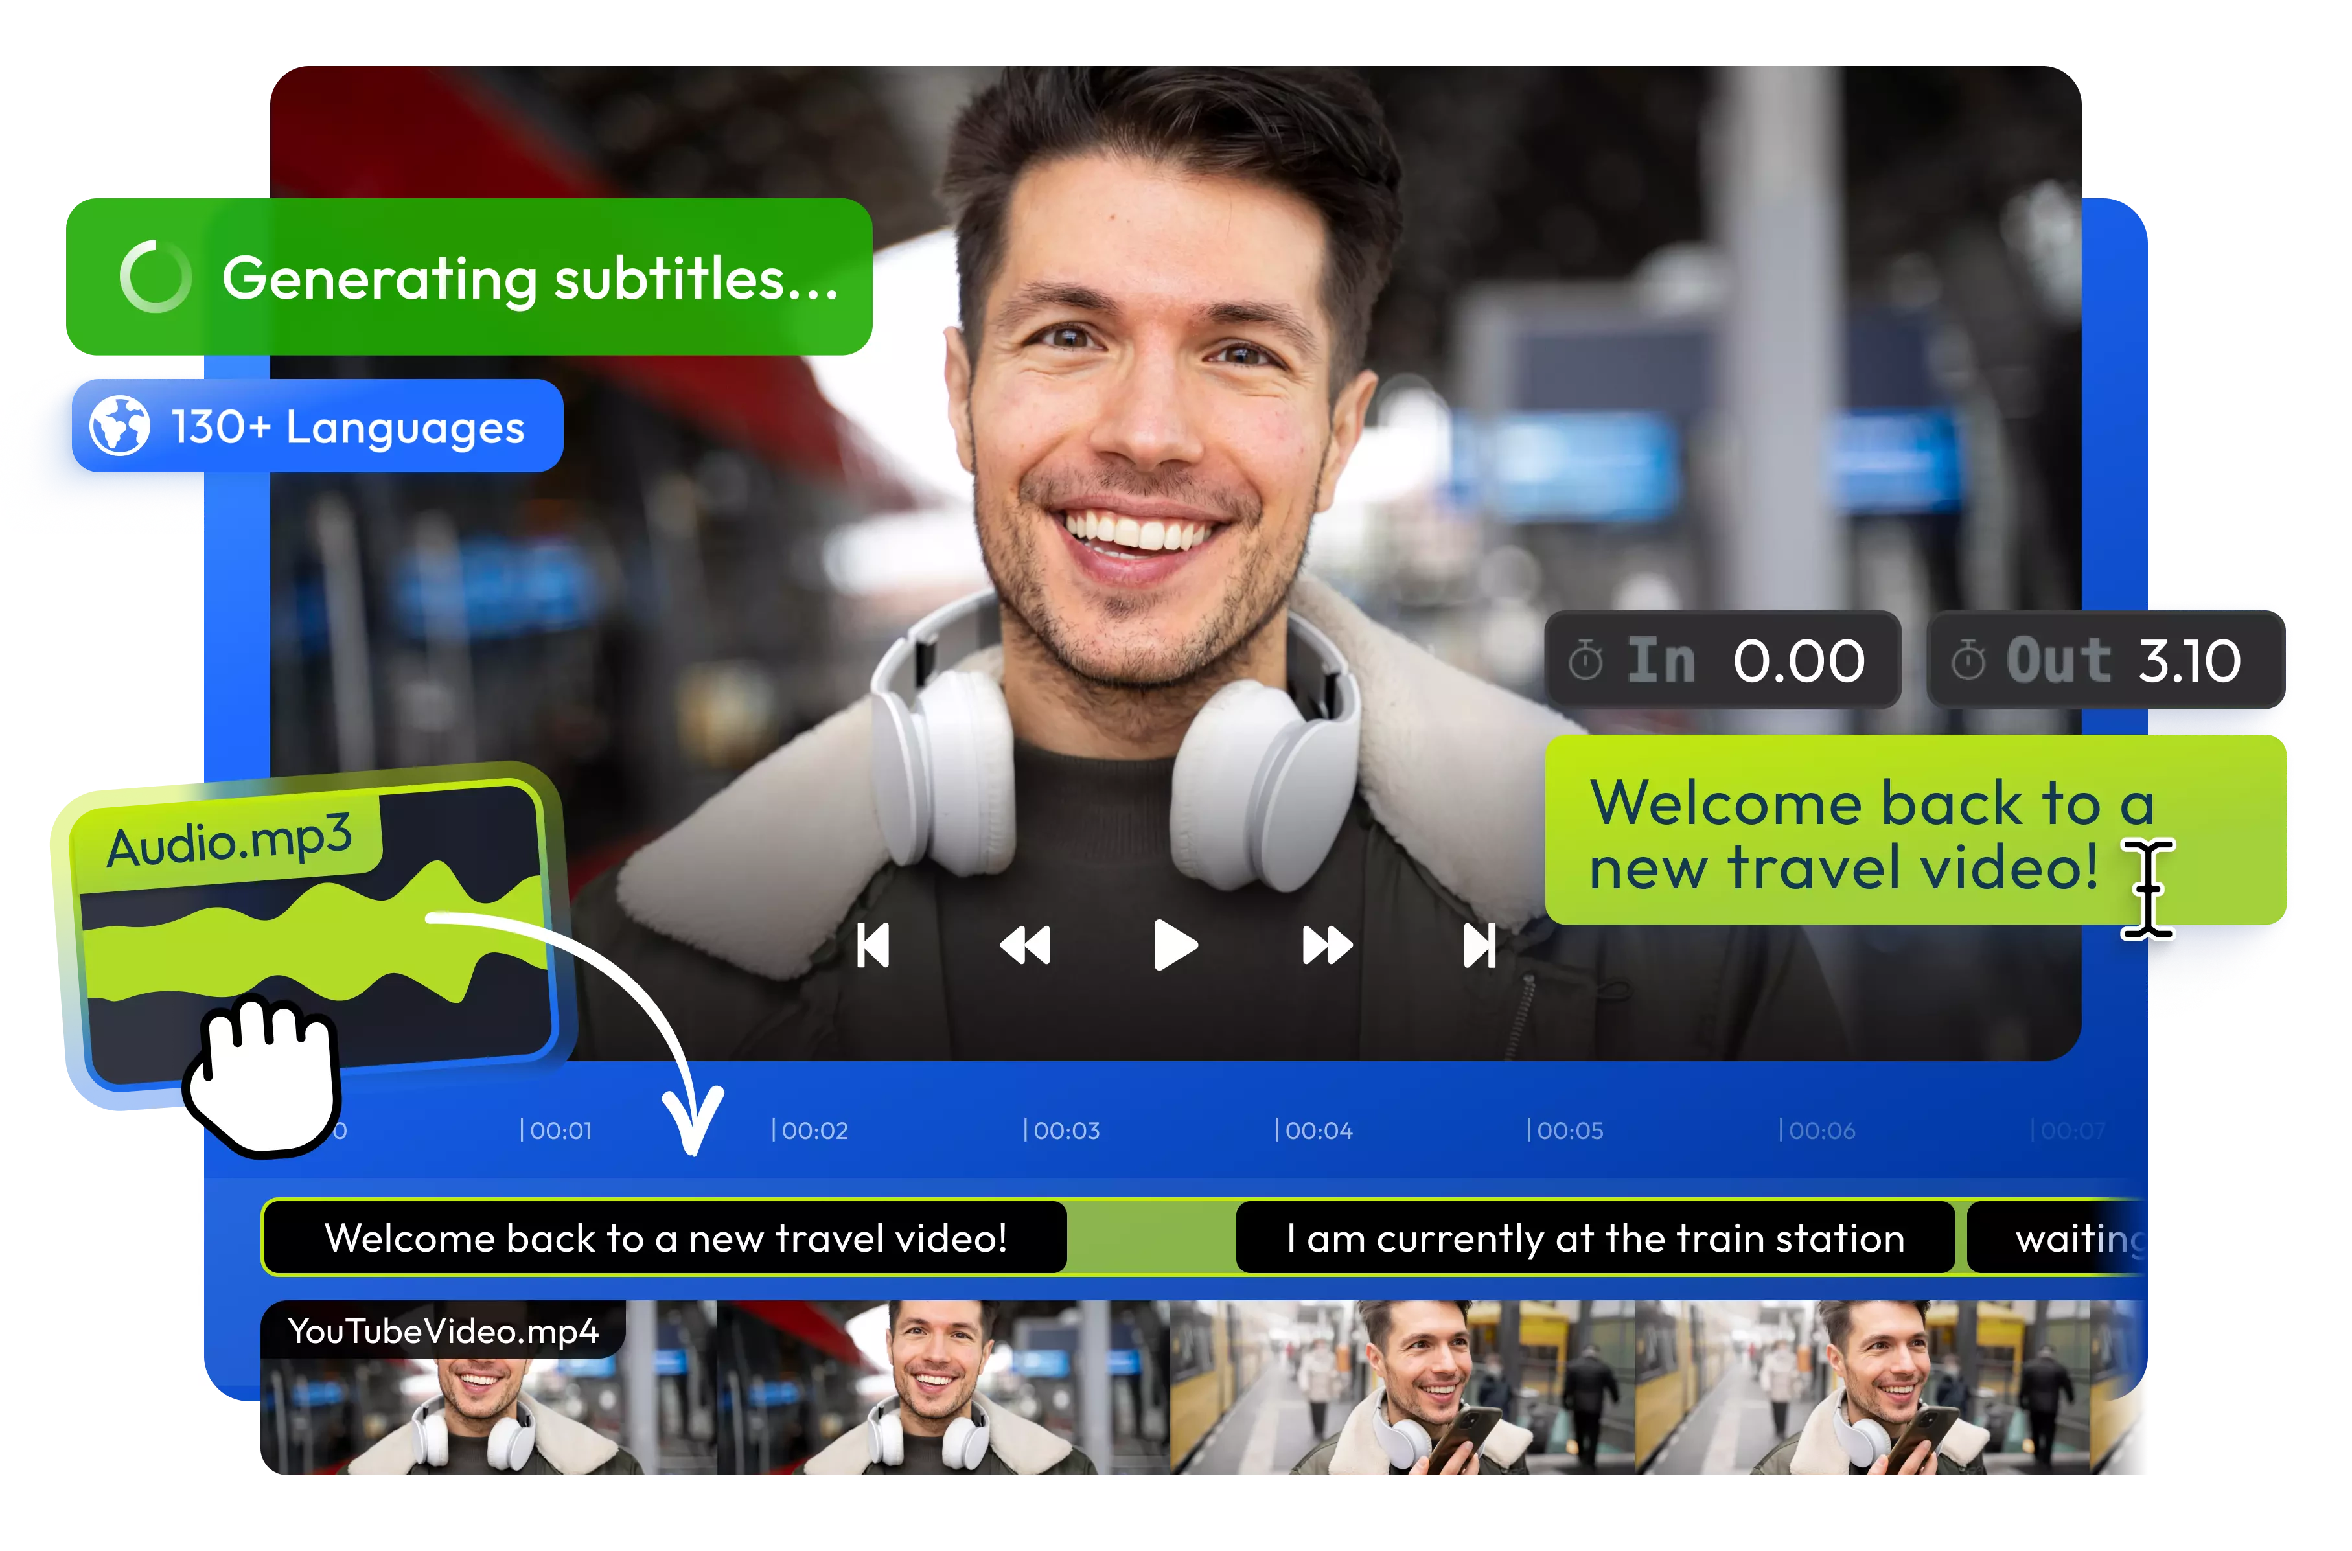Screen dimensions: 2352x1551
Task: Click the stopwatch icon next to In time
Action: pos(1584,660)
